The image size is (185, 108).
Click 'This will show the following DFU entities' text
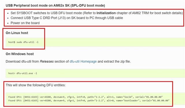(x=36, y=85)
